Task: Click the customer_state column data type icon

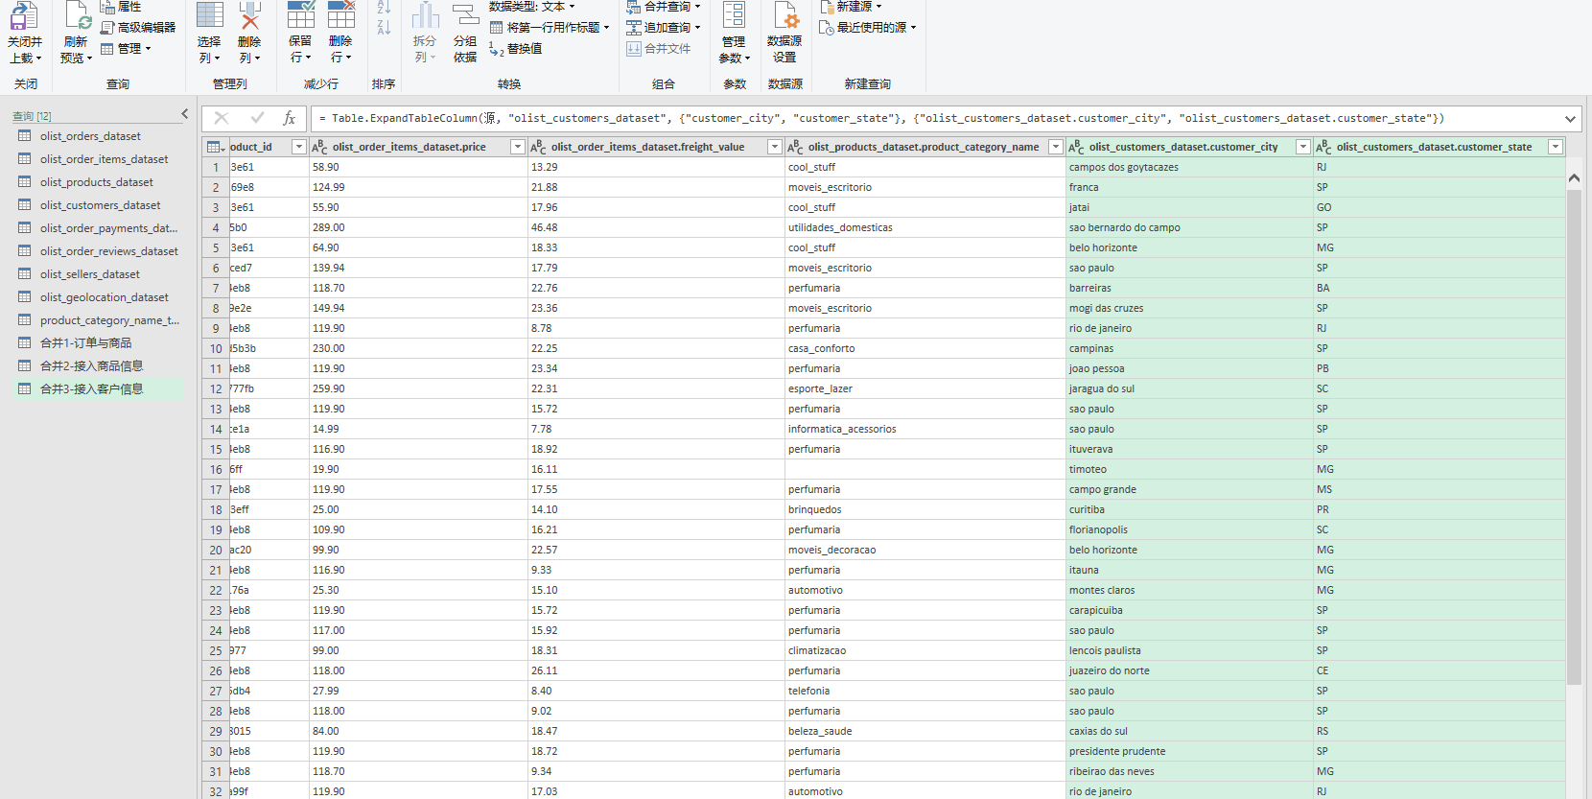Action: [1323, 147]
